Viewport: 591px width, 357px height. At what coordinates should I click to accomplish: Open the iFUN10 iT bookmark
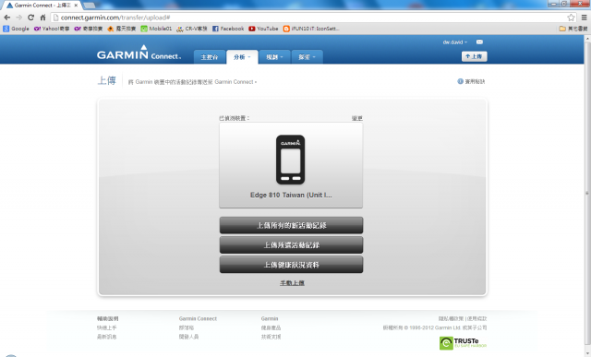(311, 29)
